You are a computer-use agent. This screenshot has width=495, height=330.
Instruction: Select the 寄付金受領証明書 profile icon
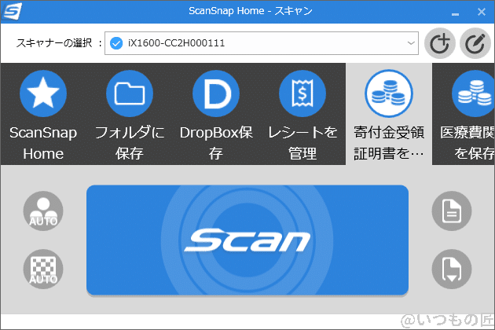[388, 93]
